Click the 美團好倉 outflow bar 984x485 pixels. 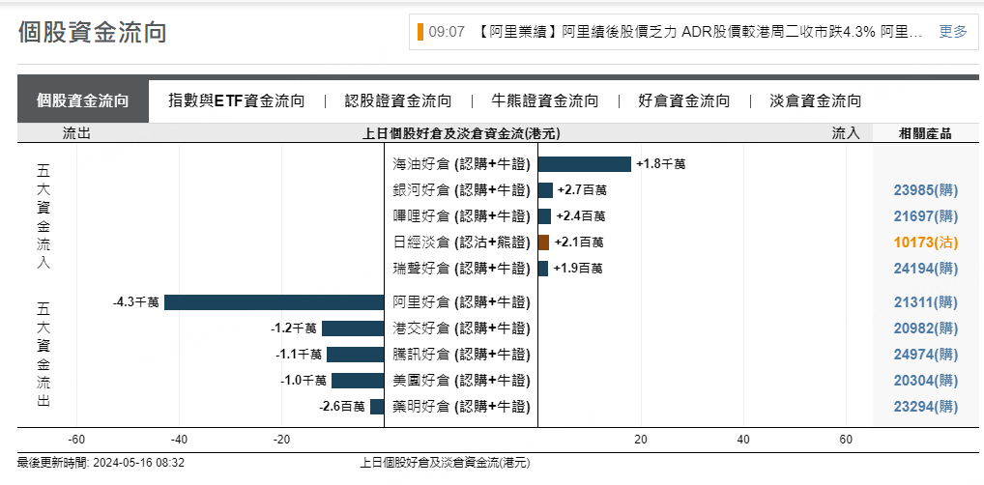tap(358, 381)
